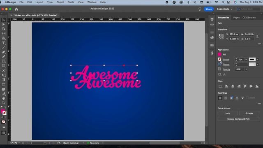
Task: Open the fx effects button
Action: point(225,74)
